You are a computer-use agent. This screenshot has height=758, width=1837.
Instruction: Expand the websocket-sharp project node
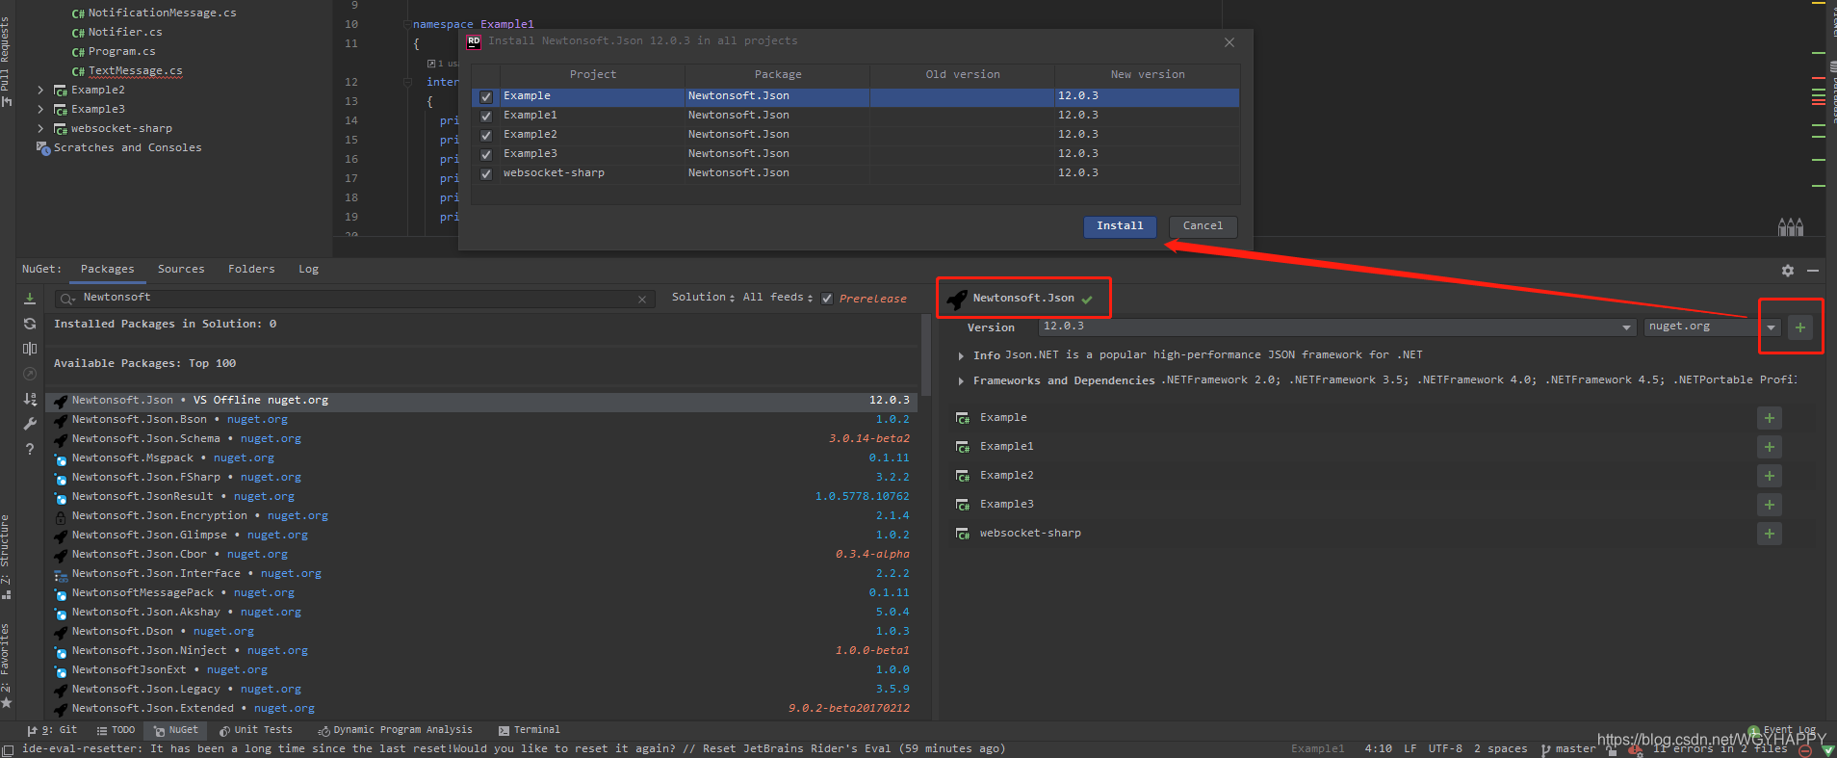40,128
